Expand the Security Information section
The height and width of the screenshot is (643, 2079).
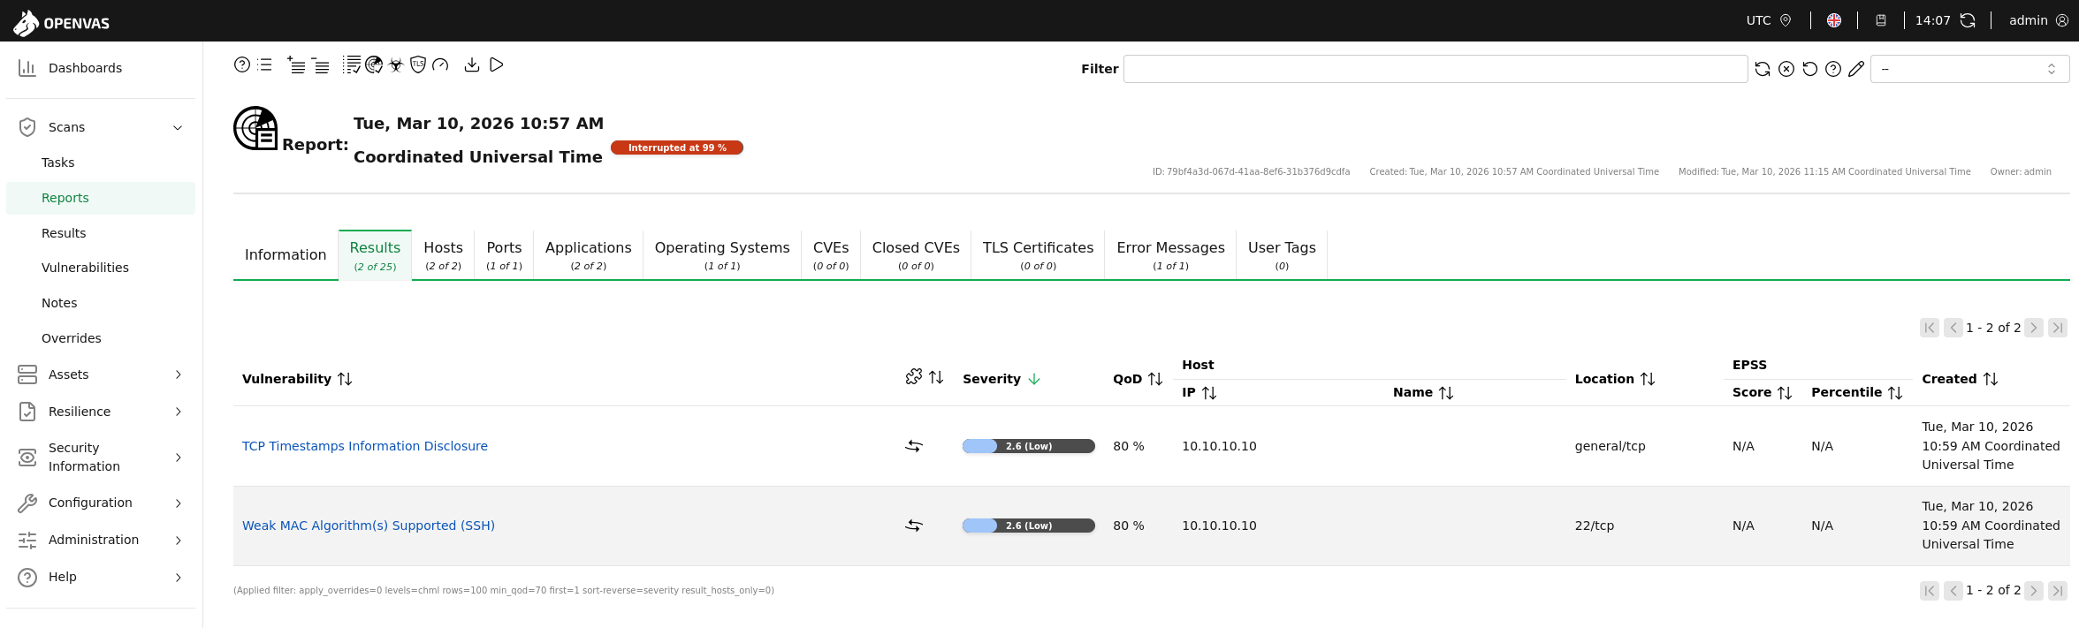click(x=178, y=458)
